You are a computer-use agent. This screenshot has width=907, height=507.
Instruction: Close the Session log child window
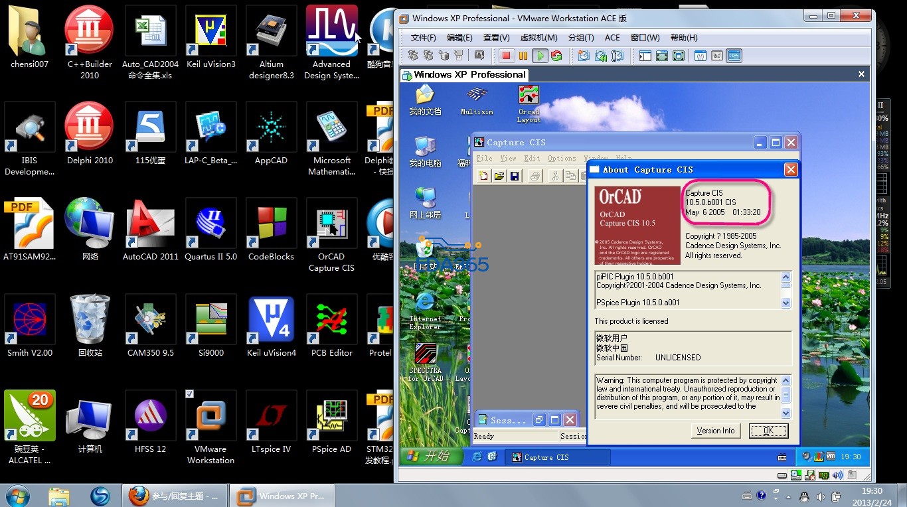(x=570, y=419)
